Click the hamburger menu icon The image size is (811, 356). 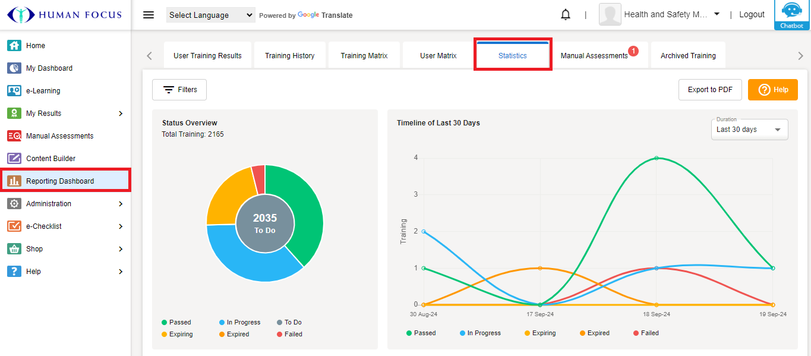coord(149,15)
